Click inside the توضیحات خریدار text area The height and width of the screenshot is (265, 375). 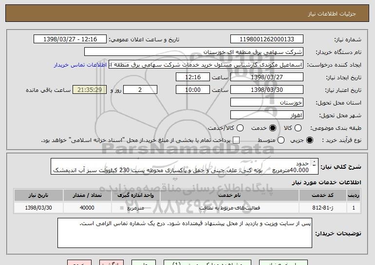(x=184, y=232)
